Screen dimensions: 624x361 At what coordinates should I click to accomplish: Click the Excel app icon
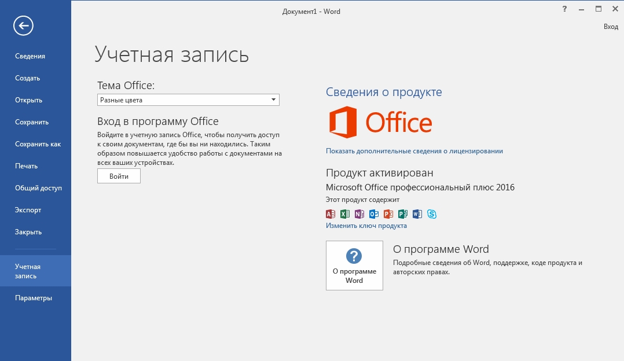(344, 214)
